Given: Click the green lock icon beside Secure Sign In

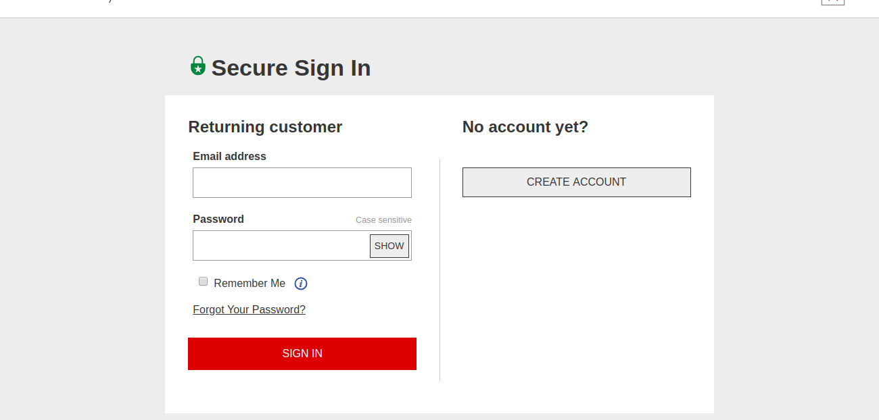Looking at the screenshot, I should pos(197,66).
